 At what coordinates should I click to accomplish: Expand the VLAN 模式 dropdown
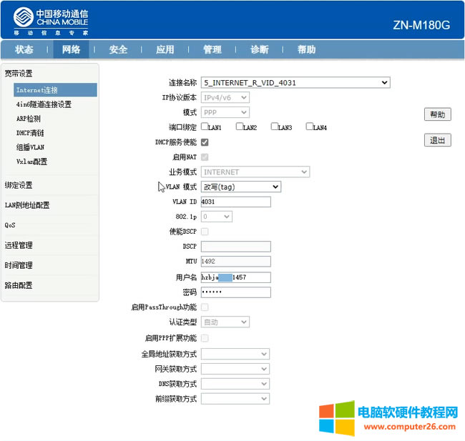click(x=241, y=187)
